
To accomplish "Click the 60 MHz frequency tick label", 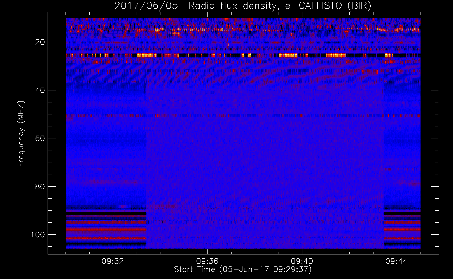I will tap(40, 138).
